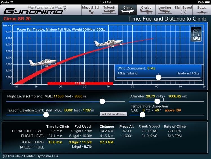
Task: Go to the Landing tab
Action: 165,10
